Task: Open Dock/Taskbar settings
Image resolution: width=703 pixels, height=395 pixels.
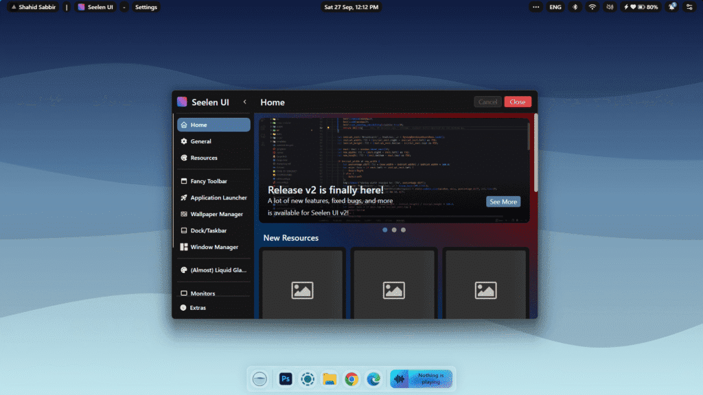Action: [x=214, y=230]
